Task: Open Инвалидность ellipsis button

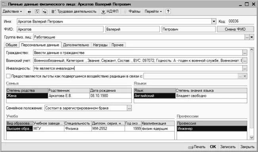Action: (245, 68)
